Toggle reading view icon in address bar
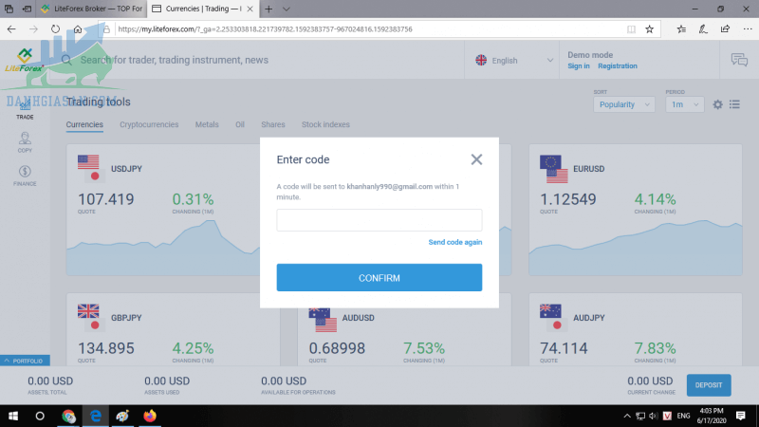 pyautogui.click(x=631, y=29)
